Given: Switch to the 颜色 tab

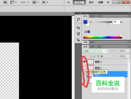Looking at the screenshot, I should click(x=85, y=16).
